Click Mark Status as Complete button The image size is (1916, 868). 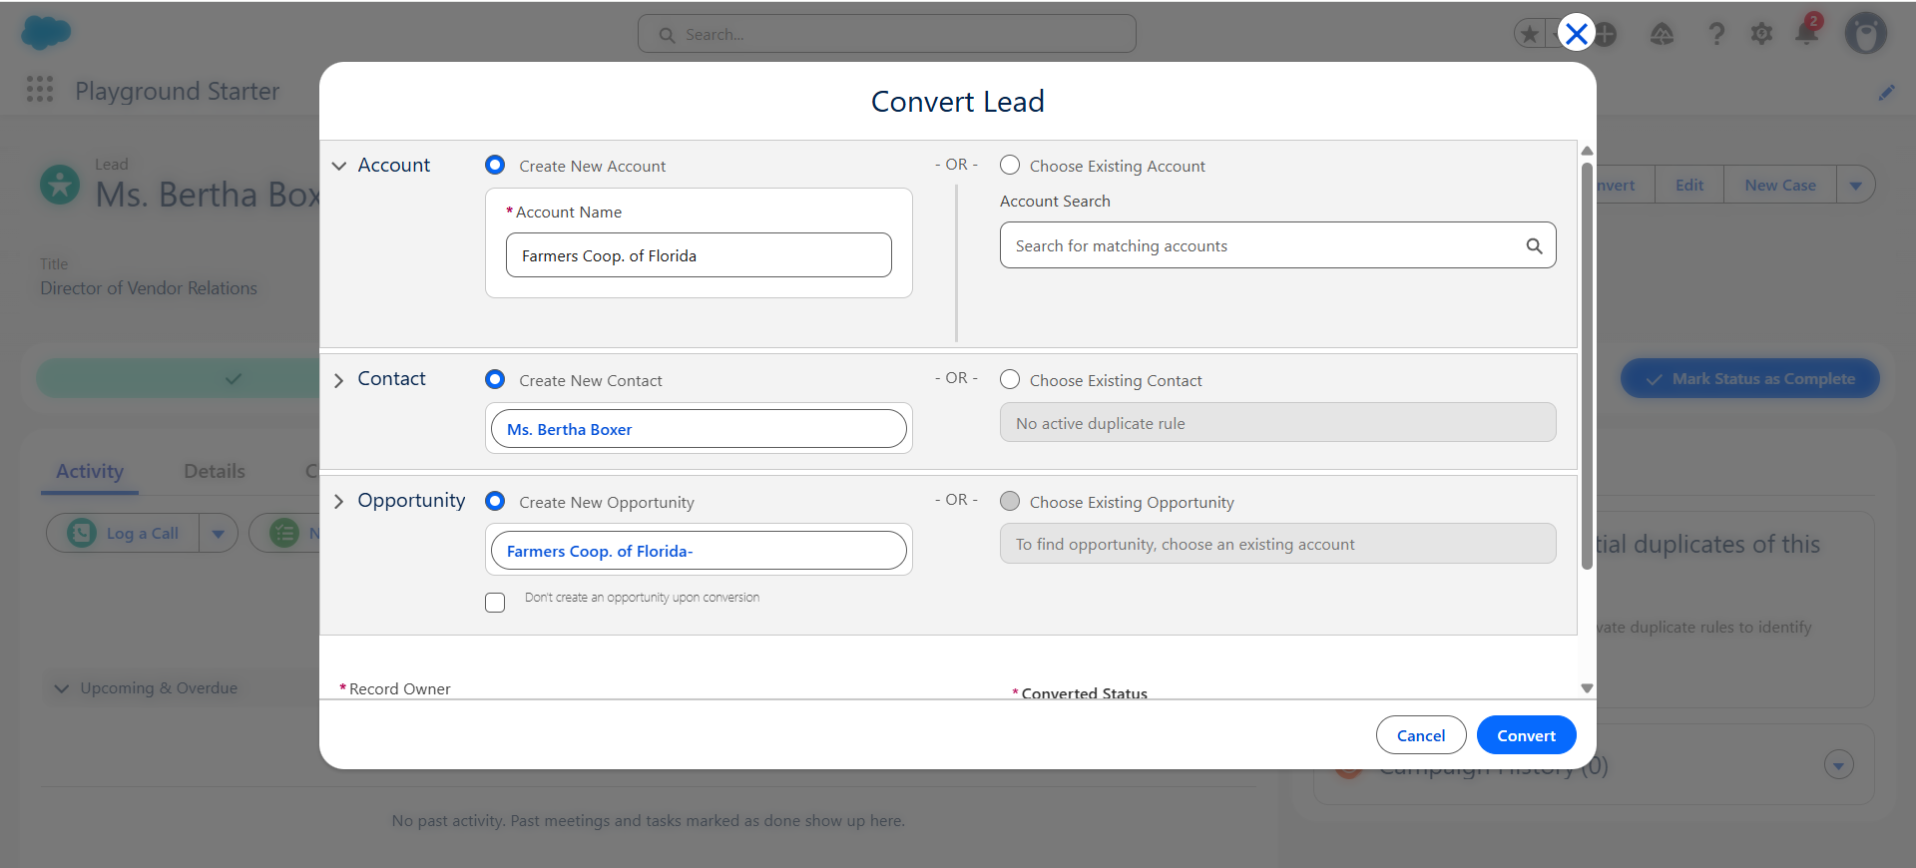(1750, 379)
